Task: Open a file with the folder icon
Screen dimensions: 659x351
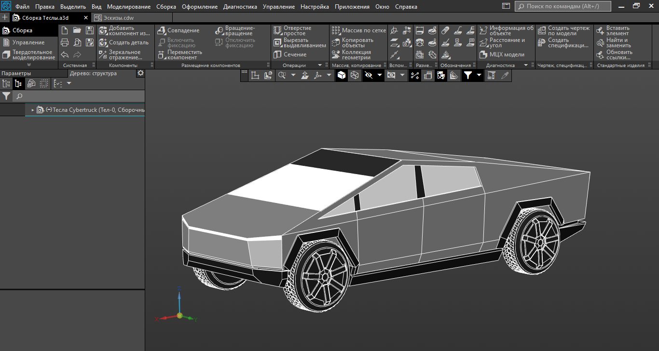Action: tap(77, 30)
